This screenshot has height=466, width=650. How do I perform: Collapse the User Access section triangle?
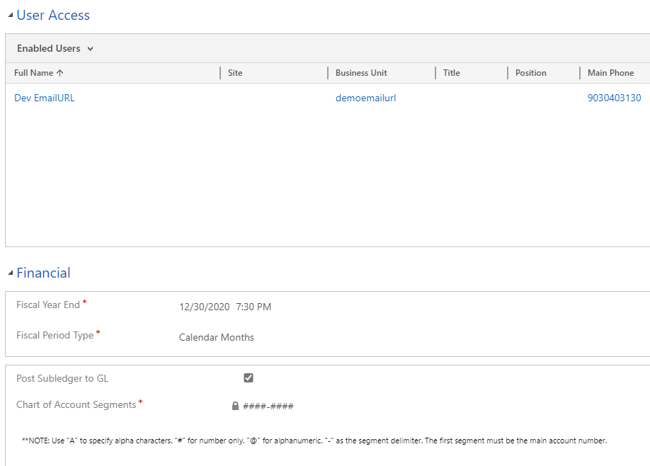pos(11,15)
